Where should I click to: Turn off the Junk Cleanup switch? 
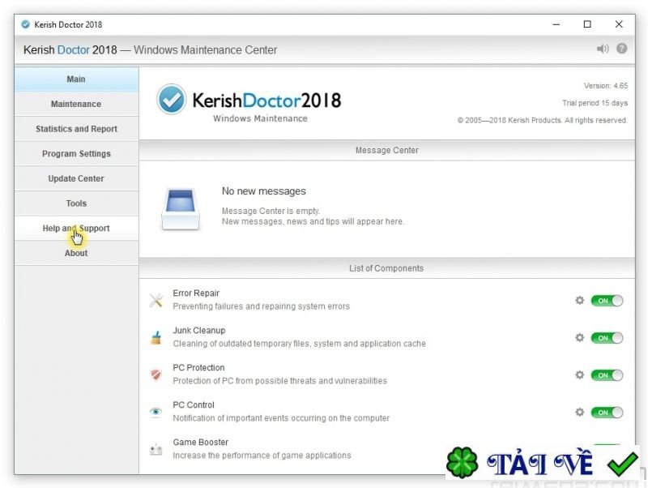point(607,338)
